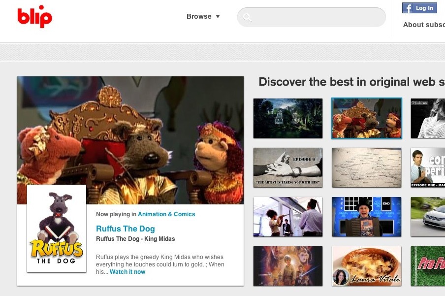445x296 pixels.
Task: Click the Ruffus The Dog logo poster
Action: point(57,229)
